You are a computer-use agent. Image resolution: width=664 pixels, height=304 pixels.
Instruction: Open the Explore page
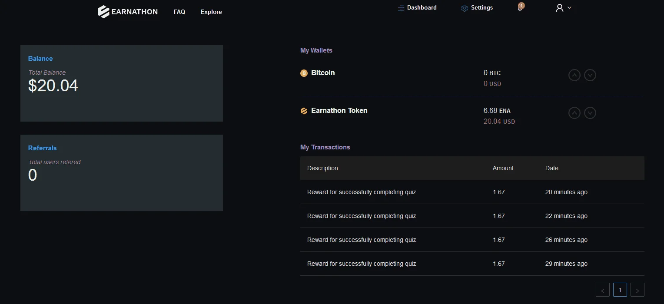[211, 12]
